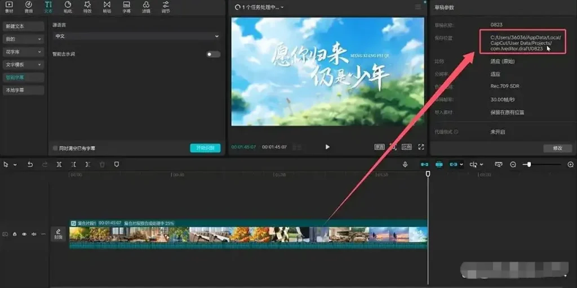The width and height of the screenshot is (577, 288).
Task: Click the 新建文本 new text item
Action: point(24,26)
